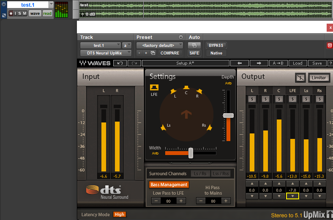Click the Native format button
333x220 pixels.
[x=216, y=53]
